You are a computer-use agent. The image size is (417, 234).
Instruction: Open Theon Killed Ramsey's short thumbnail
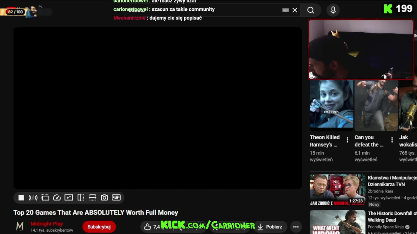(x=332, y=105)
